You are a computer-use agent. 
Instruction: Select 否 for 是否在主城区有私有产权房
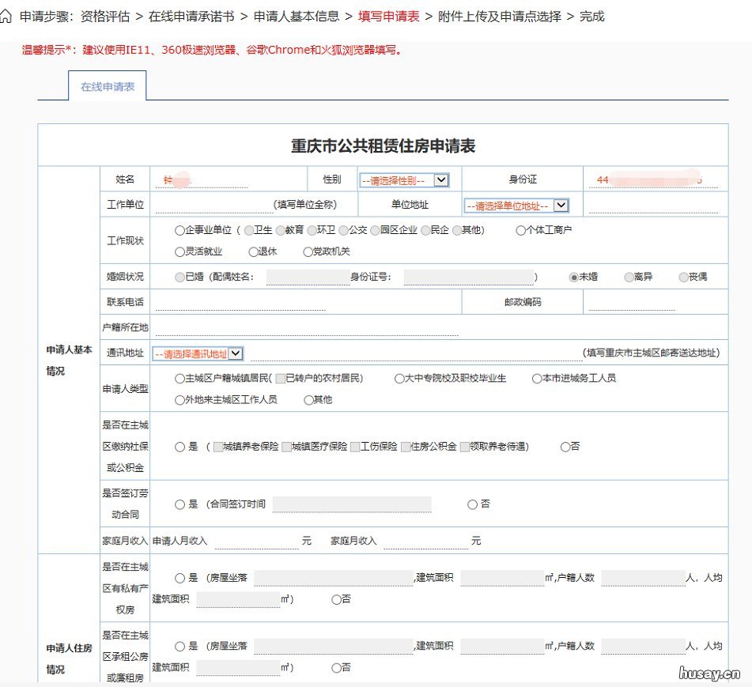point(334,599)
